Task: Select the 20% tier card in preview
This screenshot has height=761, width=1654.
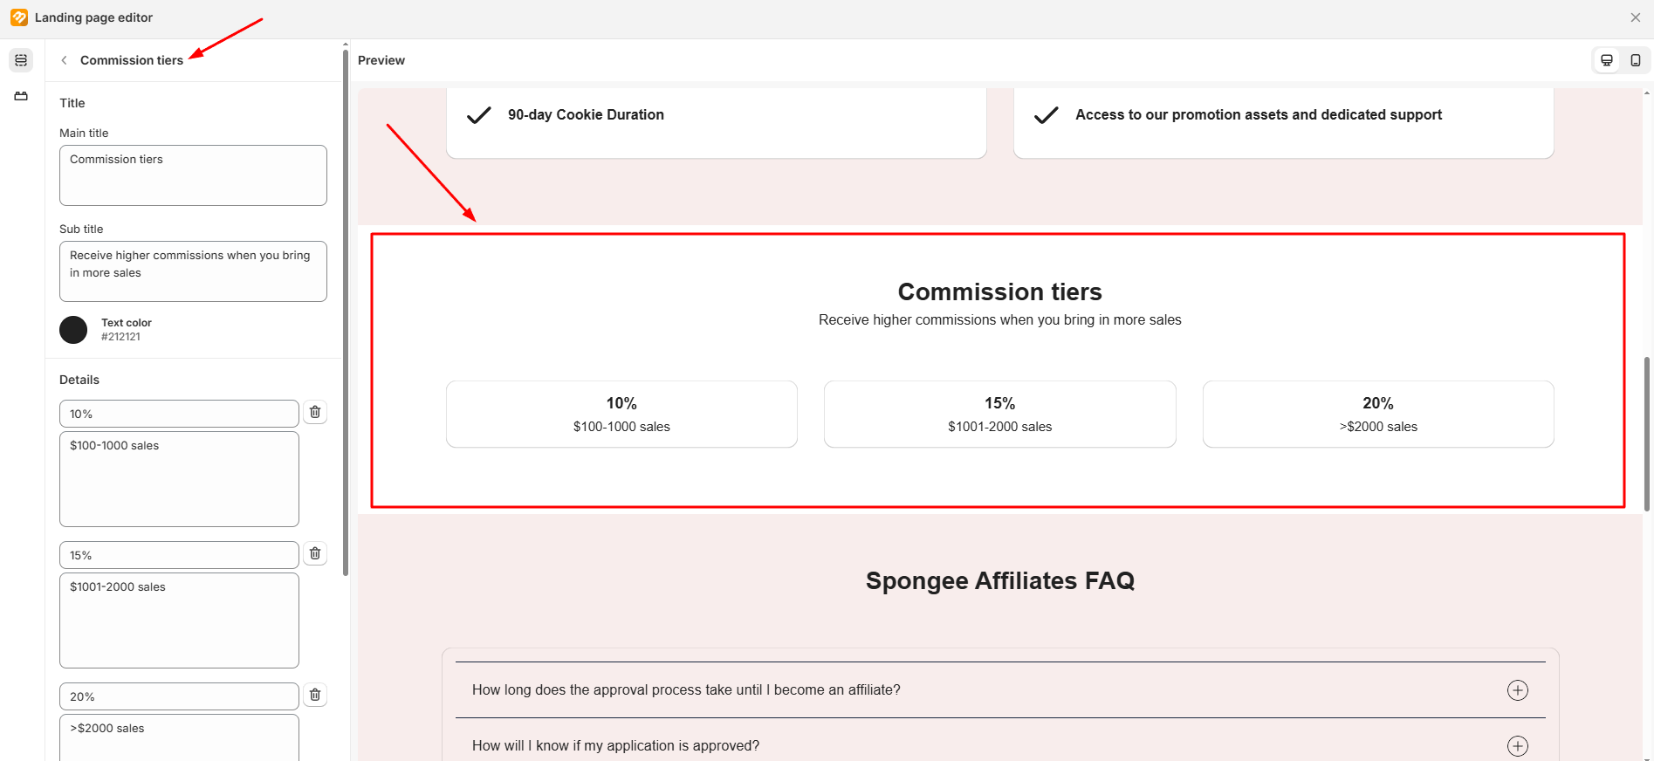Action: pyautogui.click(x=1377, y=415)
